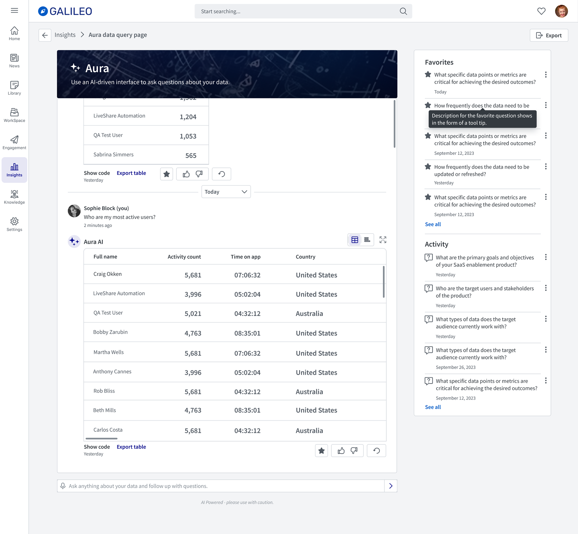The width and height of the screenshot is (578, 534).
Task: Click Export table under yesterday's table
Action: pyautogui.click(x=131, y=173)
